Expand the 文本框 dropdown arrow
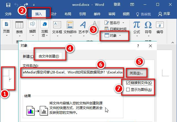 (x=57, y=36)
